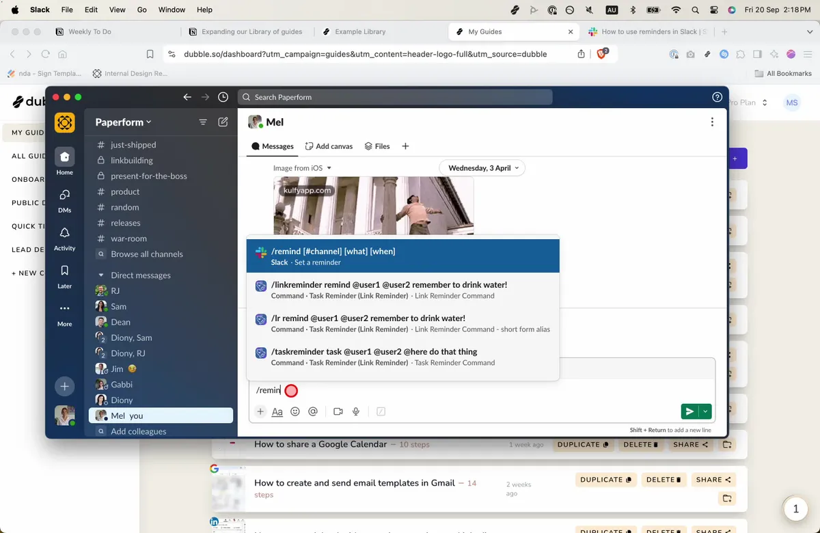Image resolution: width=820 pixels, height=533 pixels.
Task: Click the Add colleagues link
Action: (x=140, y=431)
